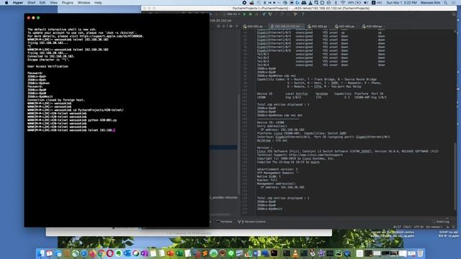This screenshot has width=461, height=259.
Task: Open the Window menu
Action: click(x=84, y=3)
